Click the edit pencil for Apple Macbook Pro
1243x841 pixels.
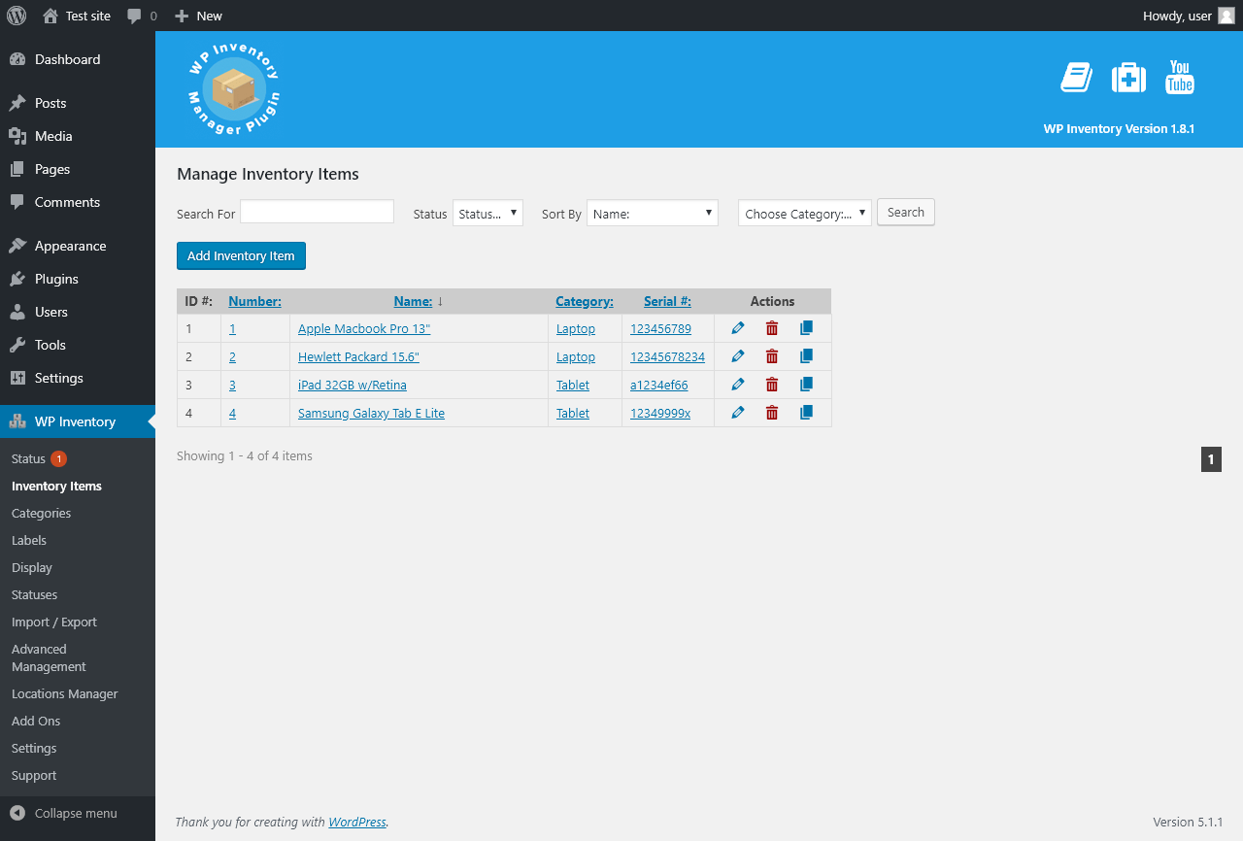(738, 328)
